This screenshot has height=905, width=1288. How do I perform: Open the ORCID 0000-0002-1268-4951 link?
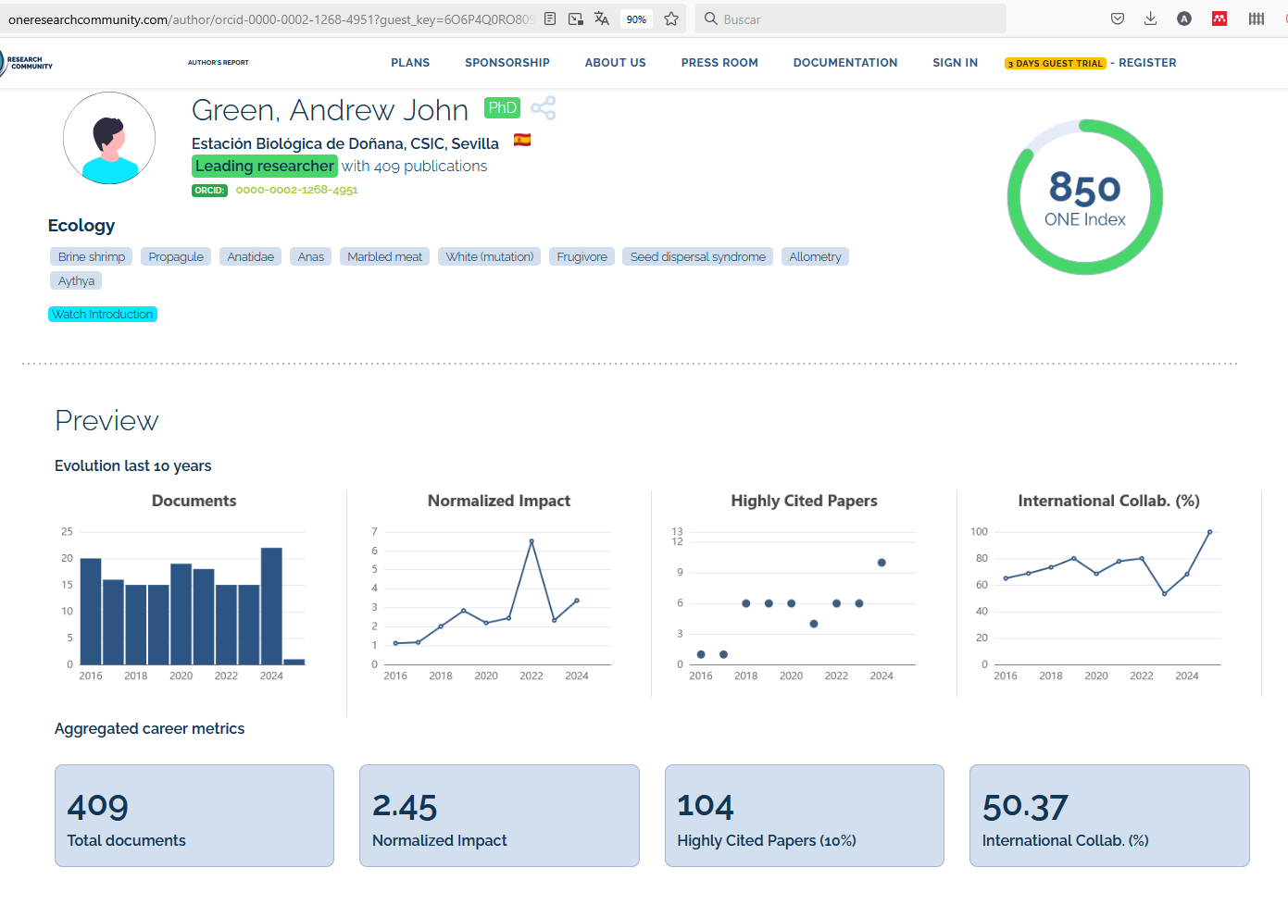[x=296, y=190]
